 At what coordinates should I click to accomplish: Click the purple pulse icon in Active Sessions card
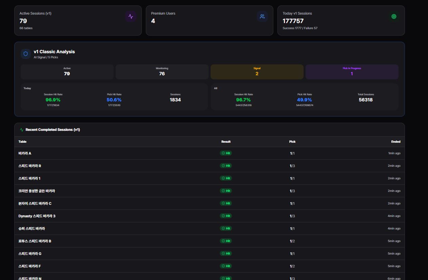click(131, 16)
